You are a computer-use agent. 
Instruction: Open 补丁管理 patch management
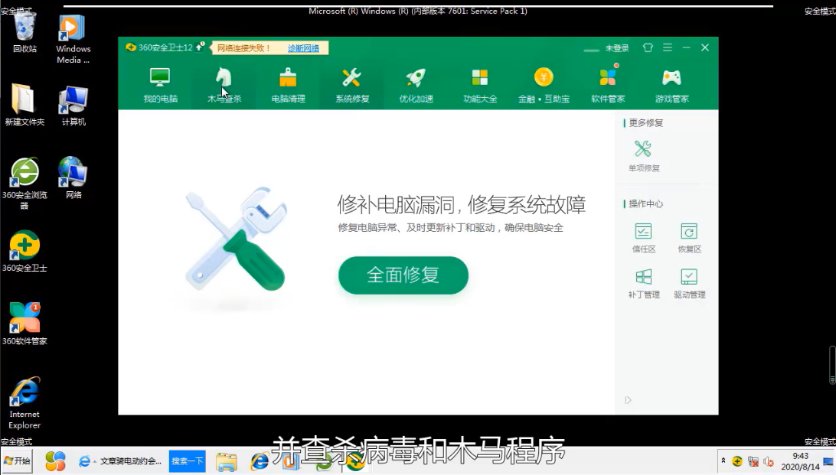[x=644, y=283]
